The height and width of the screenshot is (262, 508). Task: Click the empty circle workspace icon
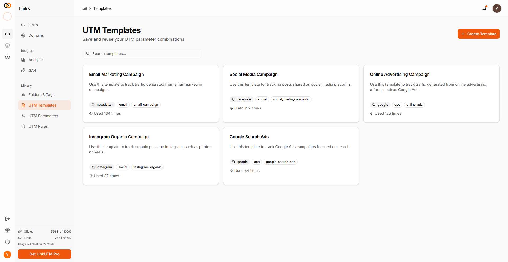click(7, 16)
